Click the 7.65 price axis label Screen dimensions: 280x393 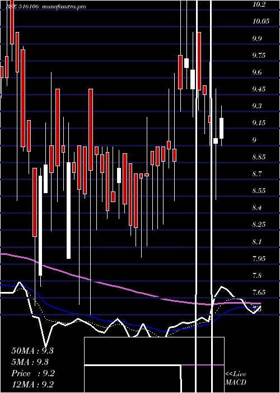[259, 293]
